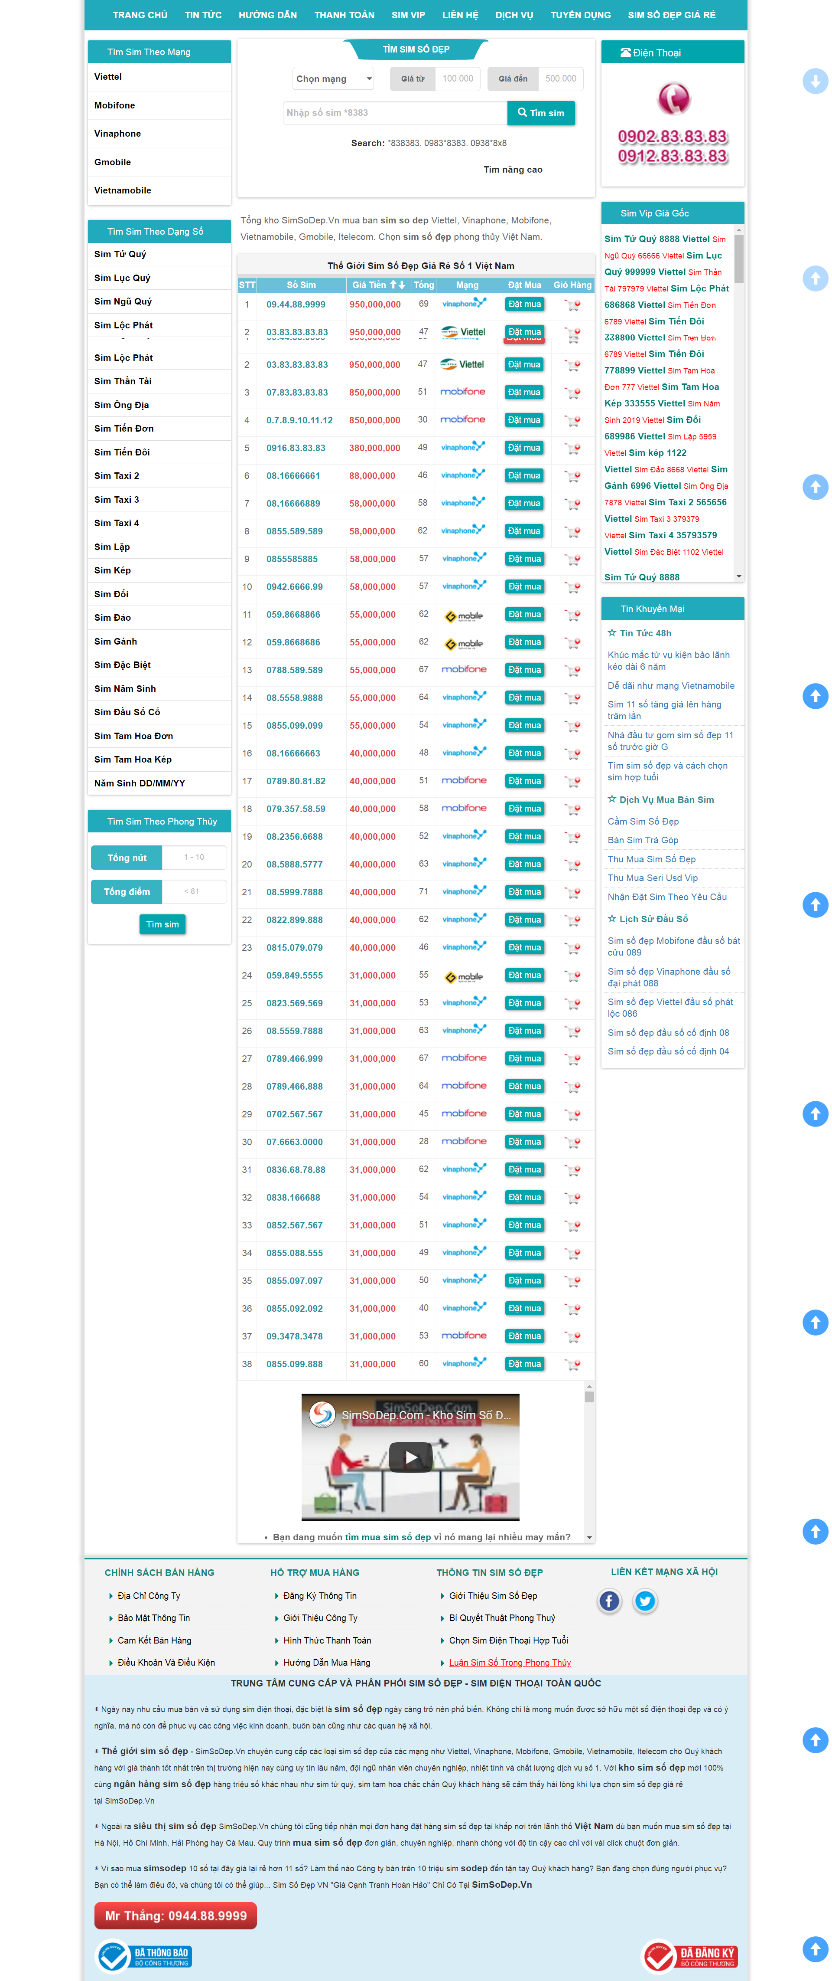Open the SIM VIP menu item

click(x=408, y=15)
